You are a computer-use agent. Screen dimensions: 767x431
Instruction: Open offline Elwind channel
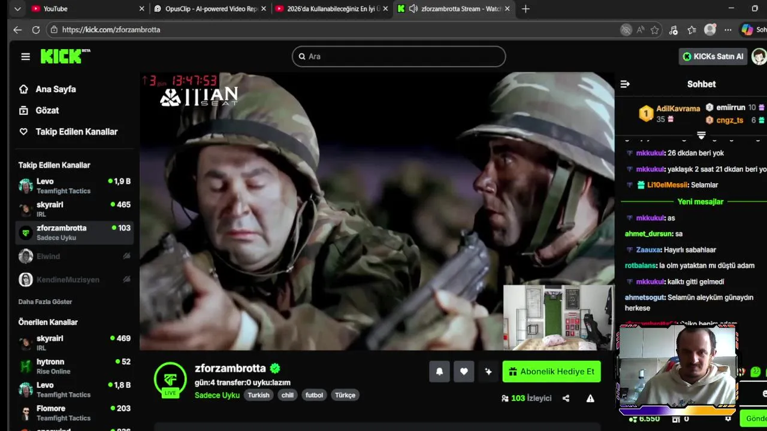[74, 256]
